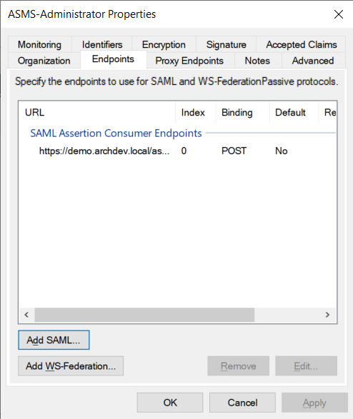Switch to the Organization tab
Viewport: 353px width, 419px height.
coord(44,61)
